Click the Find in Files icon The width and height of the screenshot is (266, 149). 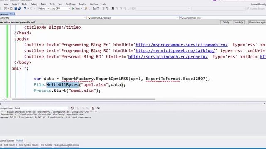pos(86,8)
